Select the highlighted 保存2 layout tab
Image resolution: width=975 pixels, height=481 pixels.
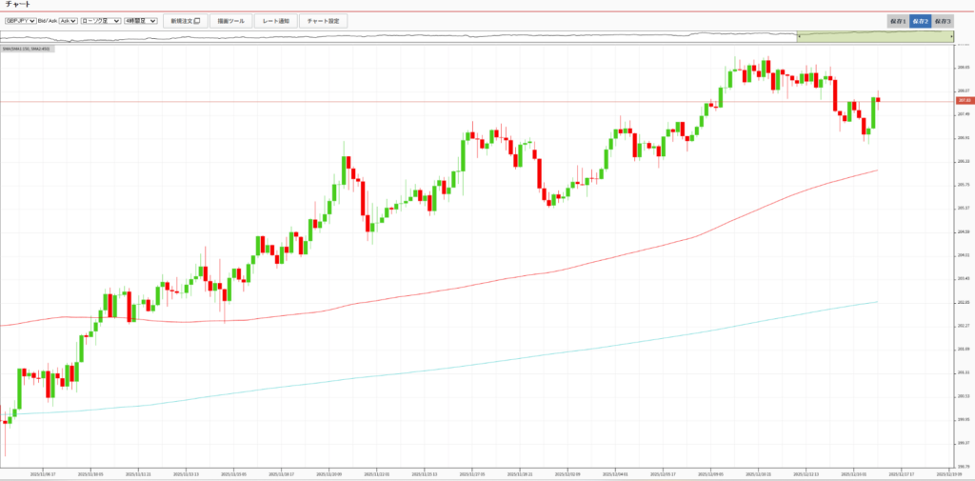(x=920, y=21)
